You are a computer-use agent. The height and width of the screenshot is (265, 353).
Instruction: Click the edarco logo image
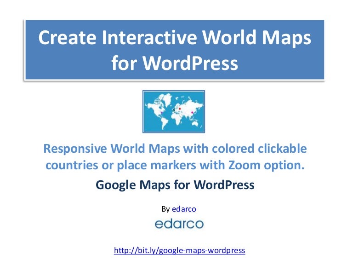point(179,224)
